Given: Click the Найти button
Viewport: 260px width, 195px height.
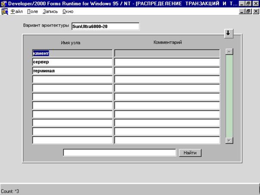Looking at the screenshot, I should coord(190,153).
